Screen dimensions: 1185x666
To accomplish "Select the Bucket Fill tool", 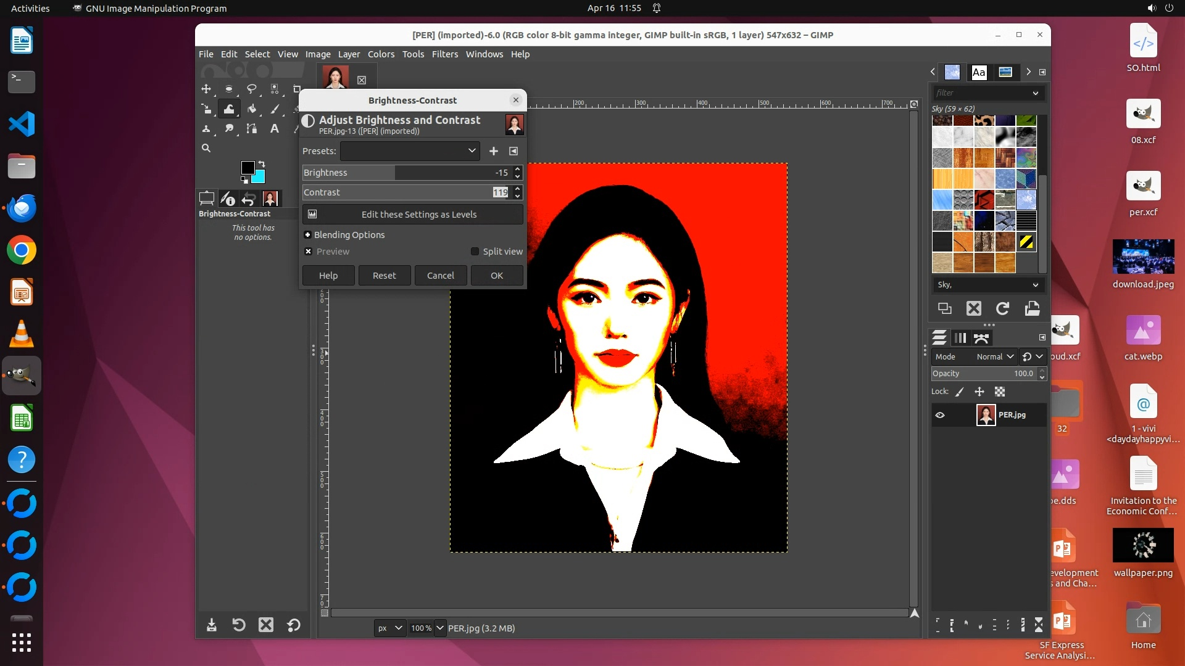I will click(x=252, y=109).
